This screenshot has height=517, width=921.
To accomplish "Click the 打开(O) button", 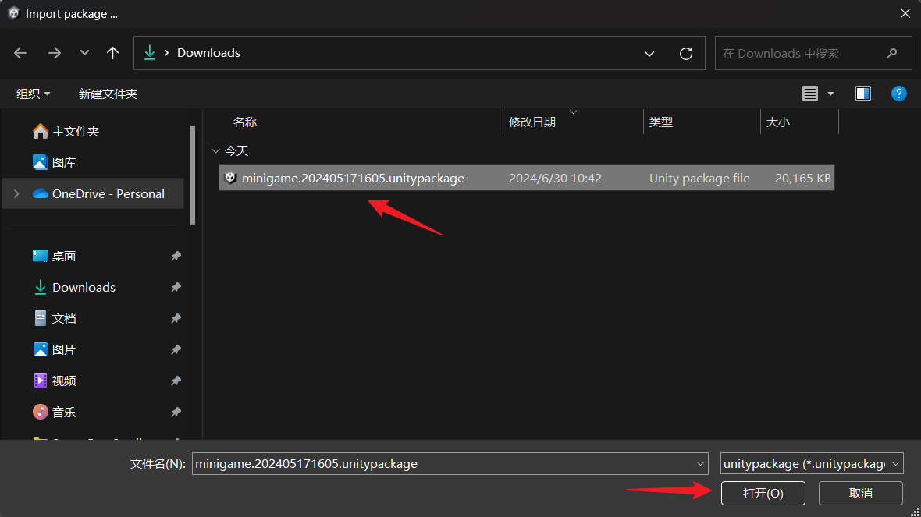I will (763, 493).
